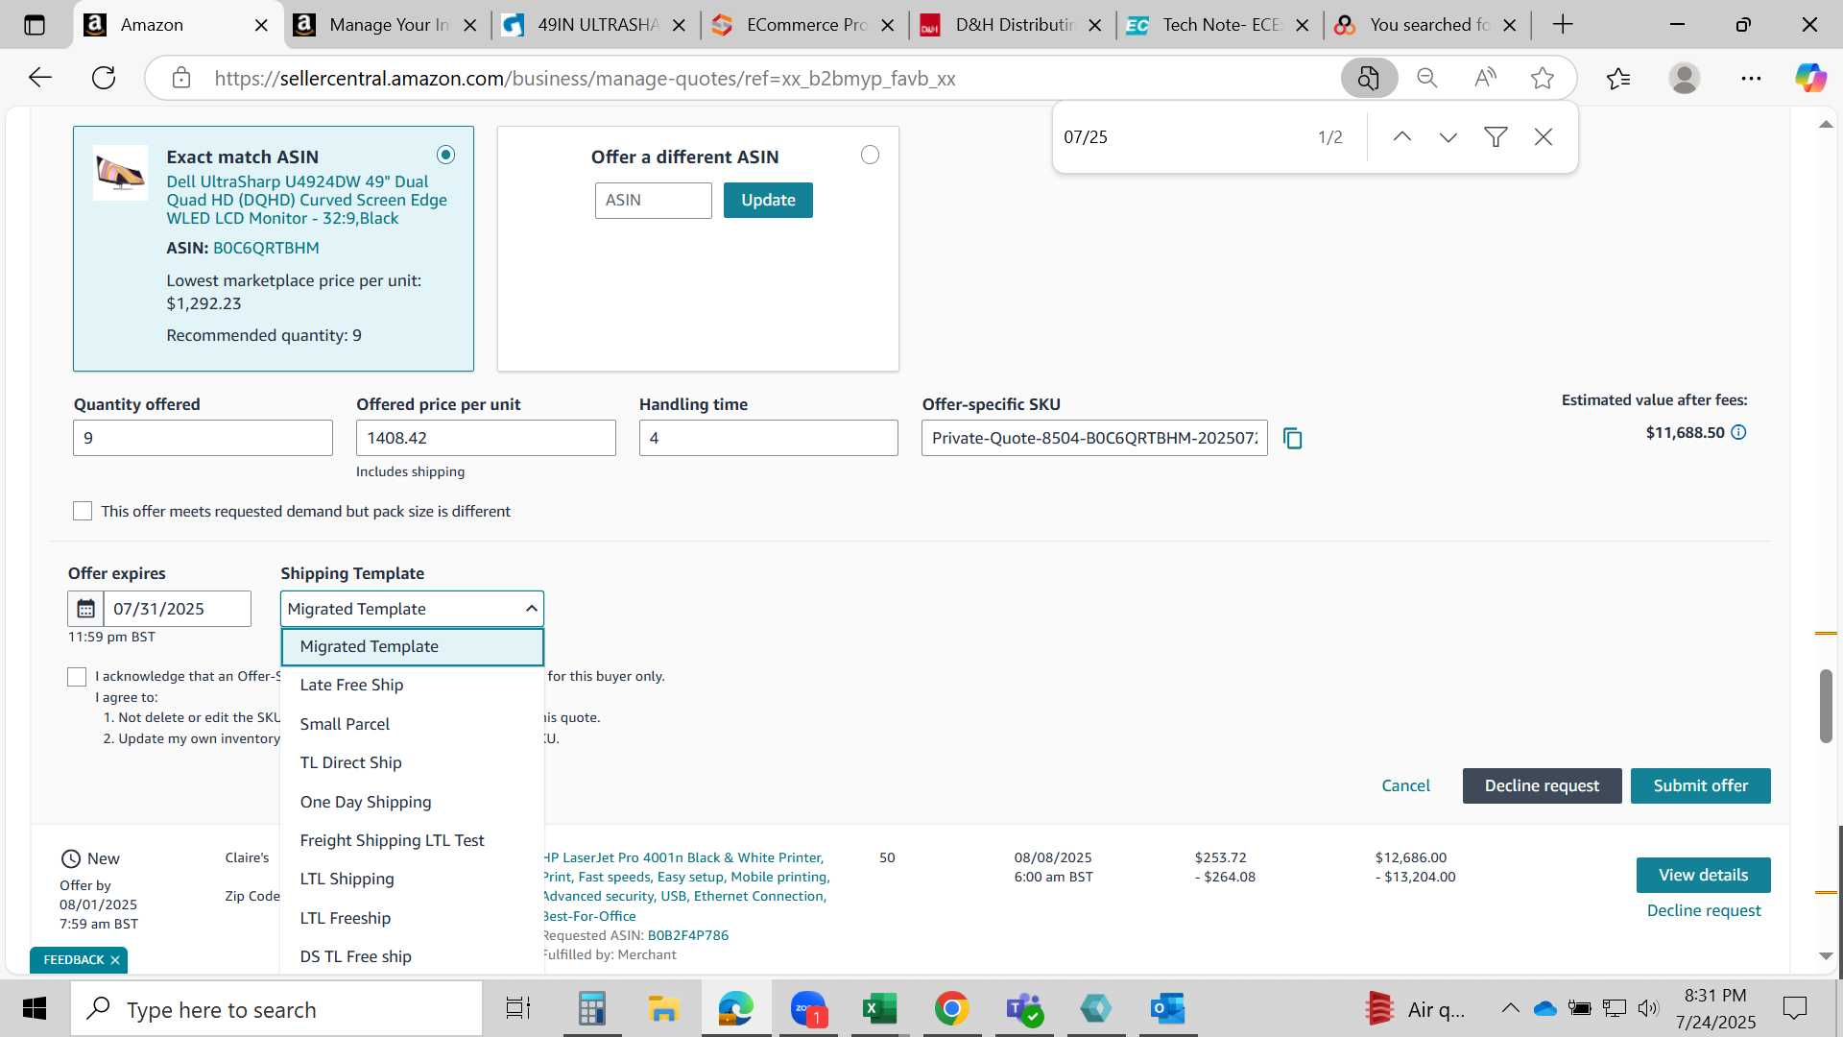This screenshot has height=1037, width=1843.
Task: Open the view site information padlock
Action: [x=181, y=78]
